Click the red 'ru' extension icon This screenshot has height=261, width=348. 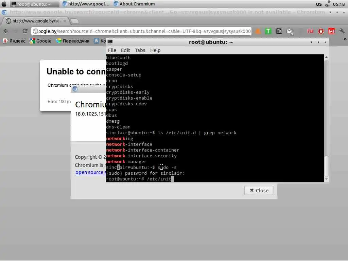310,31
